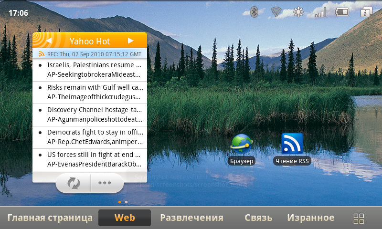
Task: Tap the second page indicator dot
Action: click(x=126, y=202)
